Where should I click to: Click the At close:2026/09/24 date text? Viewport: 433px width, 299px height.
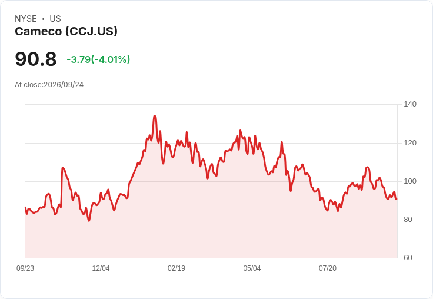click(x=49, y=85)
